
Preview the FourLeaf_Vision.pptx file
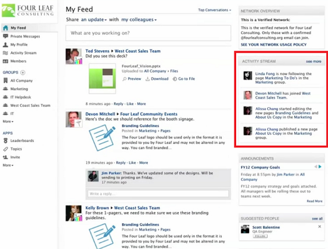click(x=132, y=79)
